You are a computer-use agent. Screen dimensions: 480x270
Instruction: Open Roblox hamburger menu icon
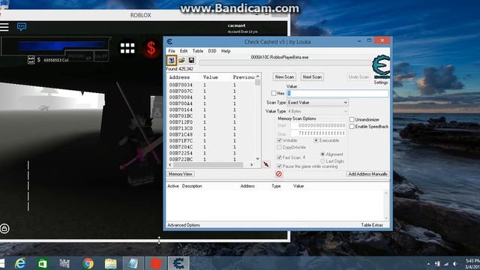click(x=4, y=27)
